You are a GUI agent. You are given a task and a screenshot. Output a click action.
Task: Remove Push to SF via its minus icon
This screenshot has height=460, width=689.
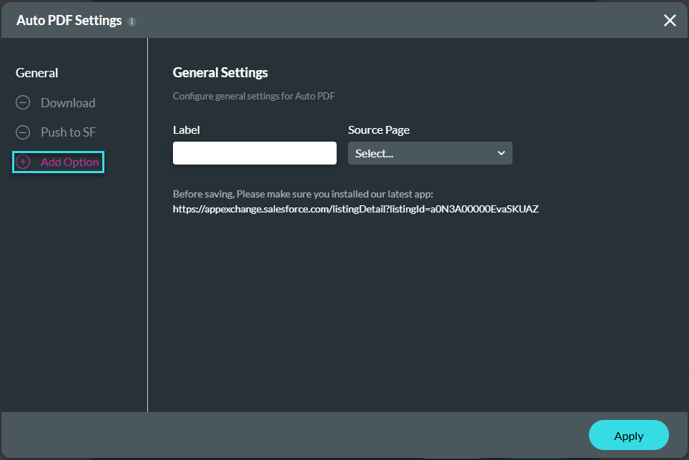tap(23, 132)
